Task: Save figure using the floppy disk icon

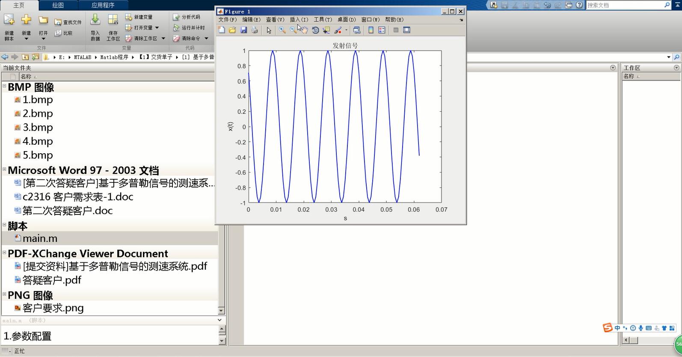Action: click(243, 30)
